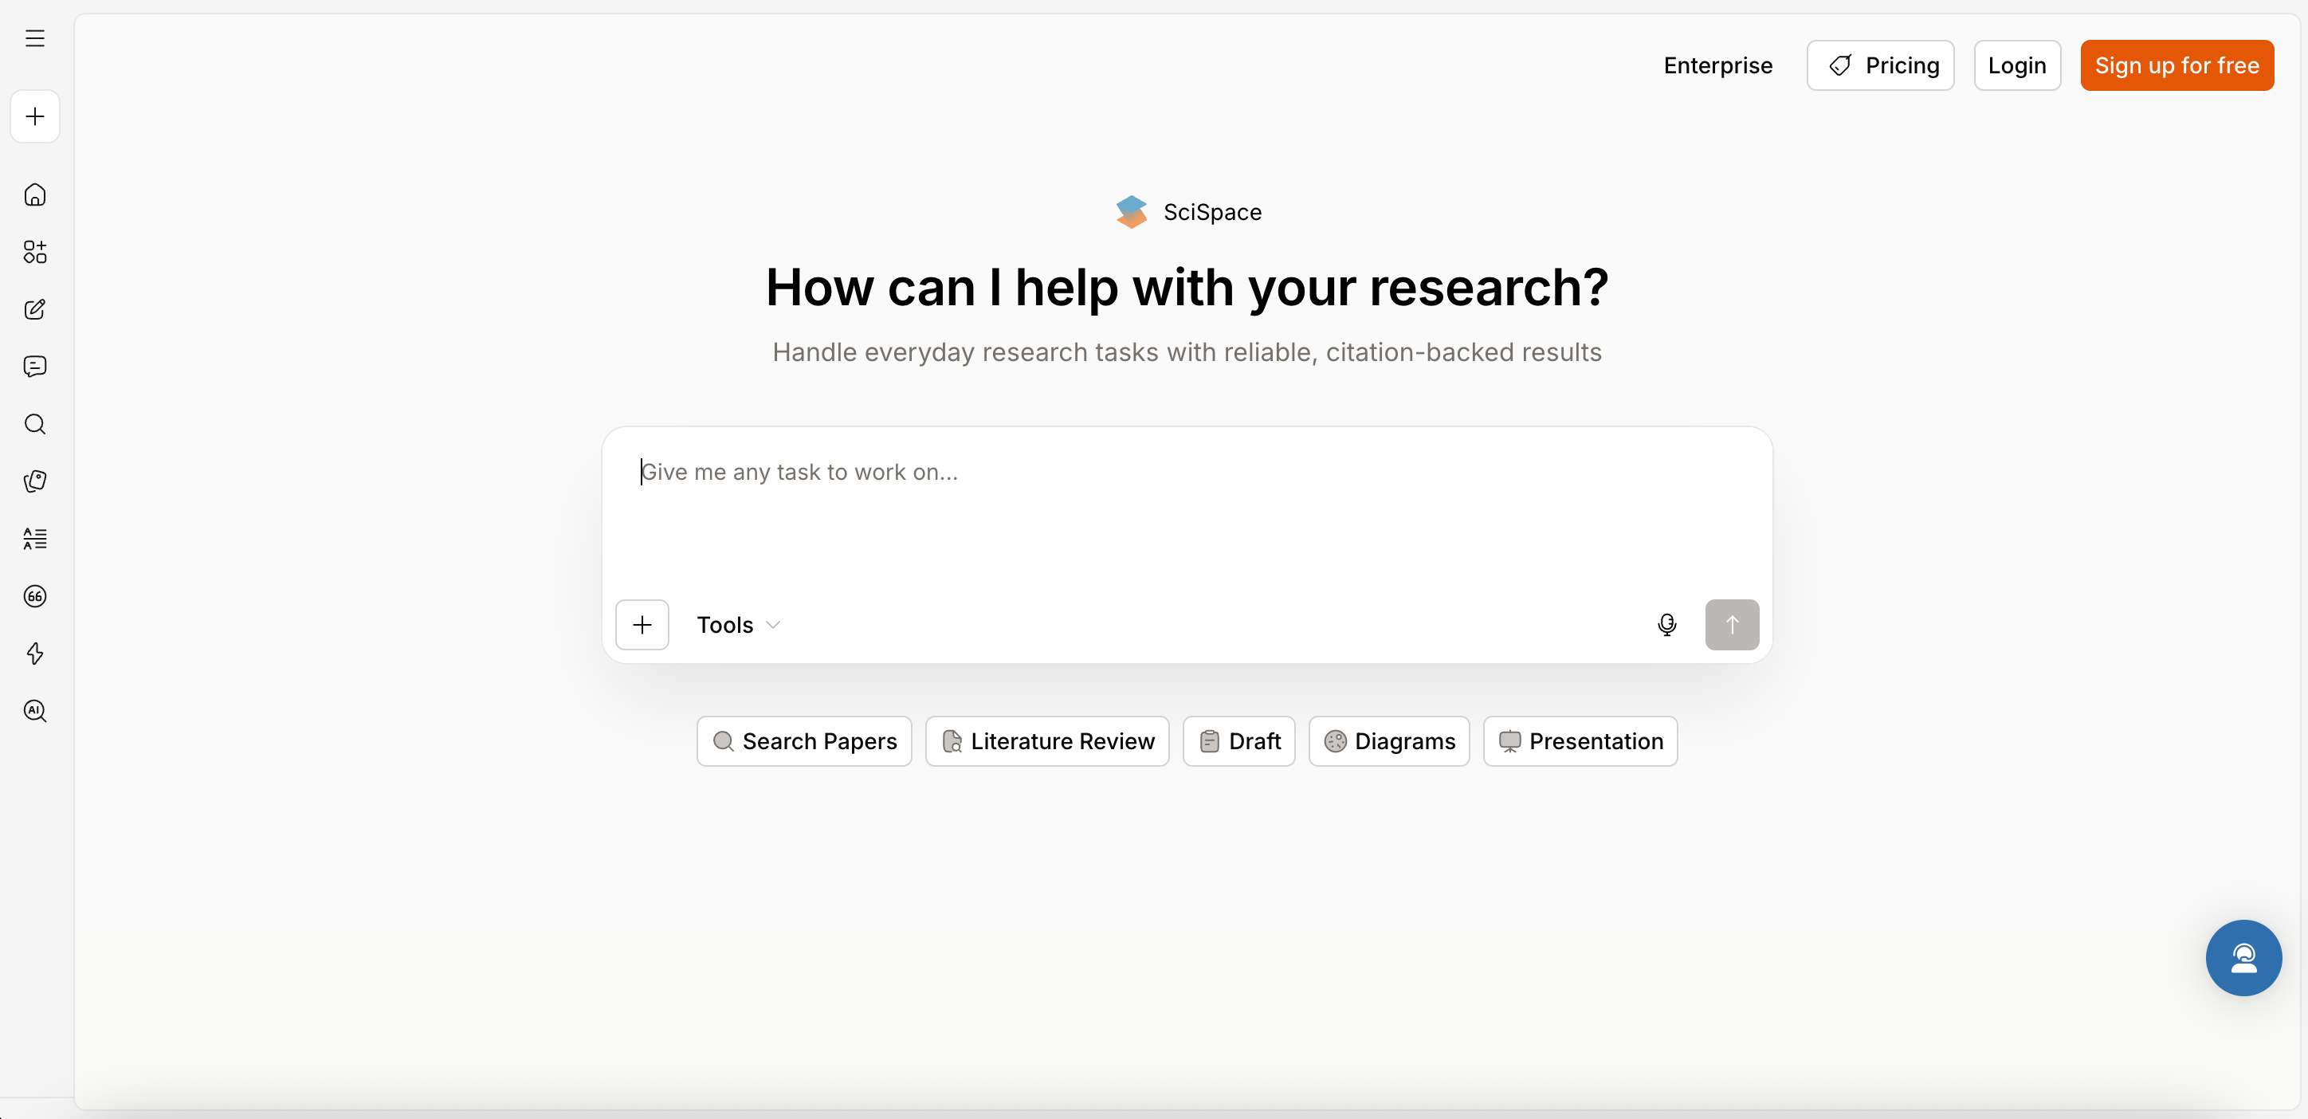This screenshot has height=1119, width=2308.
Task: Open the citation quotes icon in sidebar
Action: click(x=35, y=596)
